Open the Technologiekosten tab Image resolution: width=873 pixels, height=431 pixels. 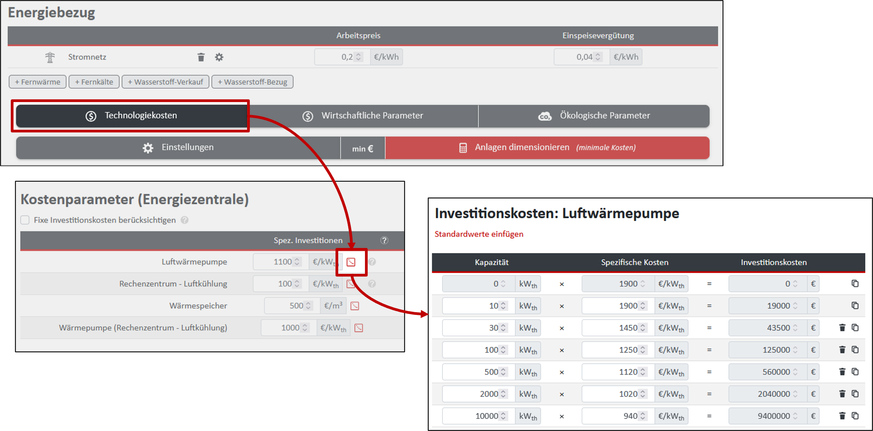[x=131, y=116]
